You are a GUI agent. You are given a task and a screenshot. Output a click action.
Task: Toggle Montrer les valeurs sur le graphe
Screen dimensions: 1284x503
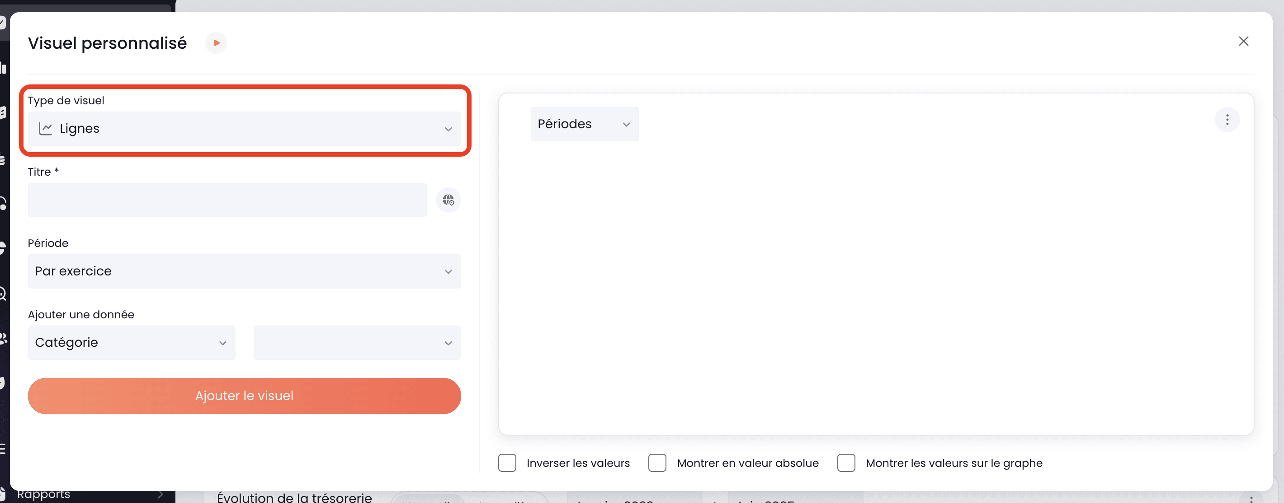846,463
